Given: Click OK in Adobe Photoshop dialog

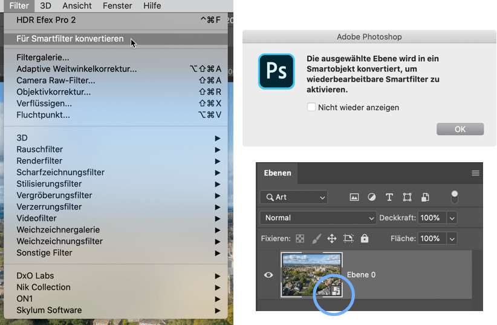Looking at the screenshot, I should 460,129.
